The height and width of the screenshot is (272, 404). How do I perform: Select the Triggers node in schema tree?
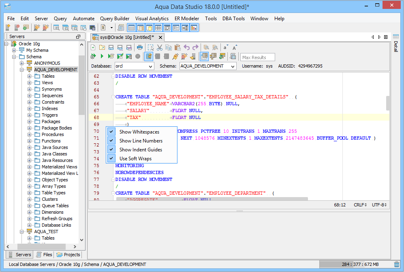tap(49, 115)
